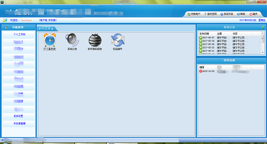Click the 离开 exit toolbar item

(254, 14)
